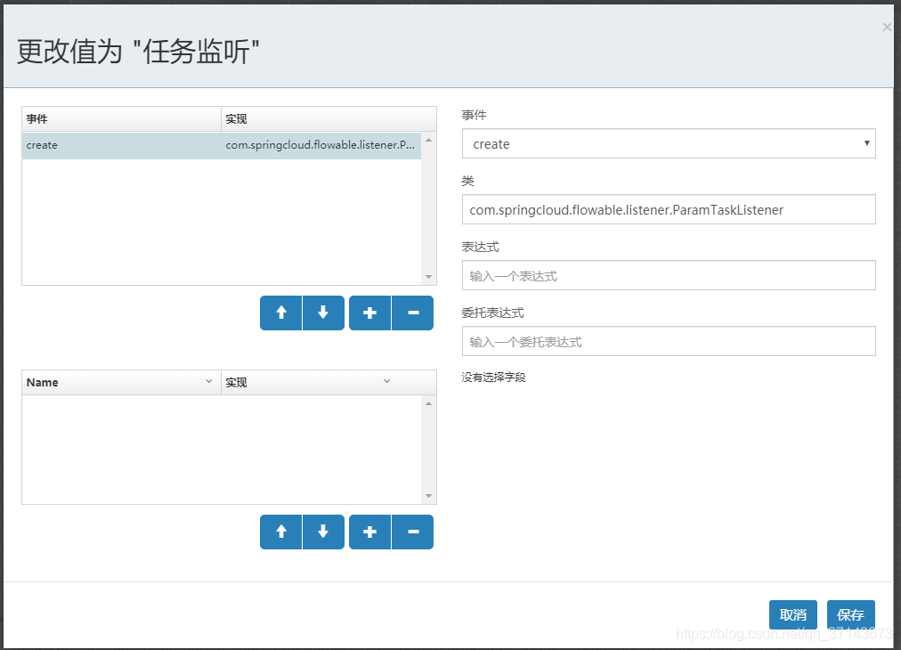The height and width of the screenshot is (650, 901).
Task: Remove selected listener with minus button
Action: click(x=412, y=313)
